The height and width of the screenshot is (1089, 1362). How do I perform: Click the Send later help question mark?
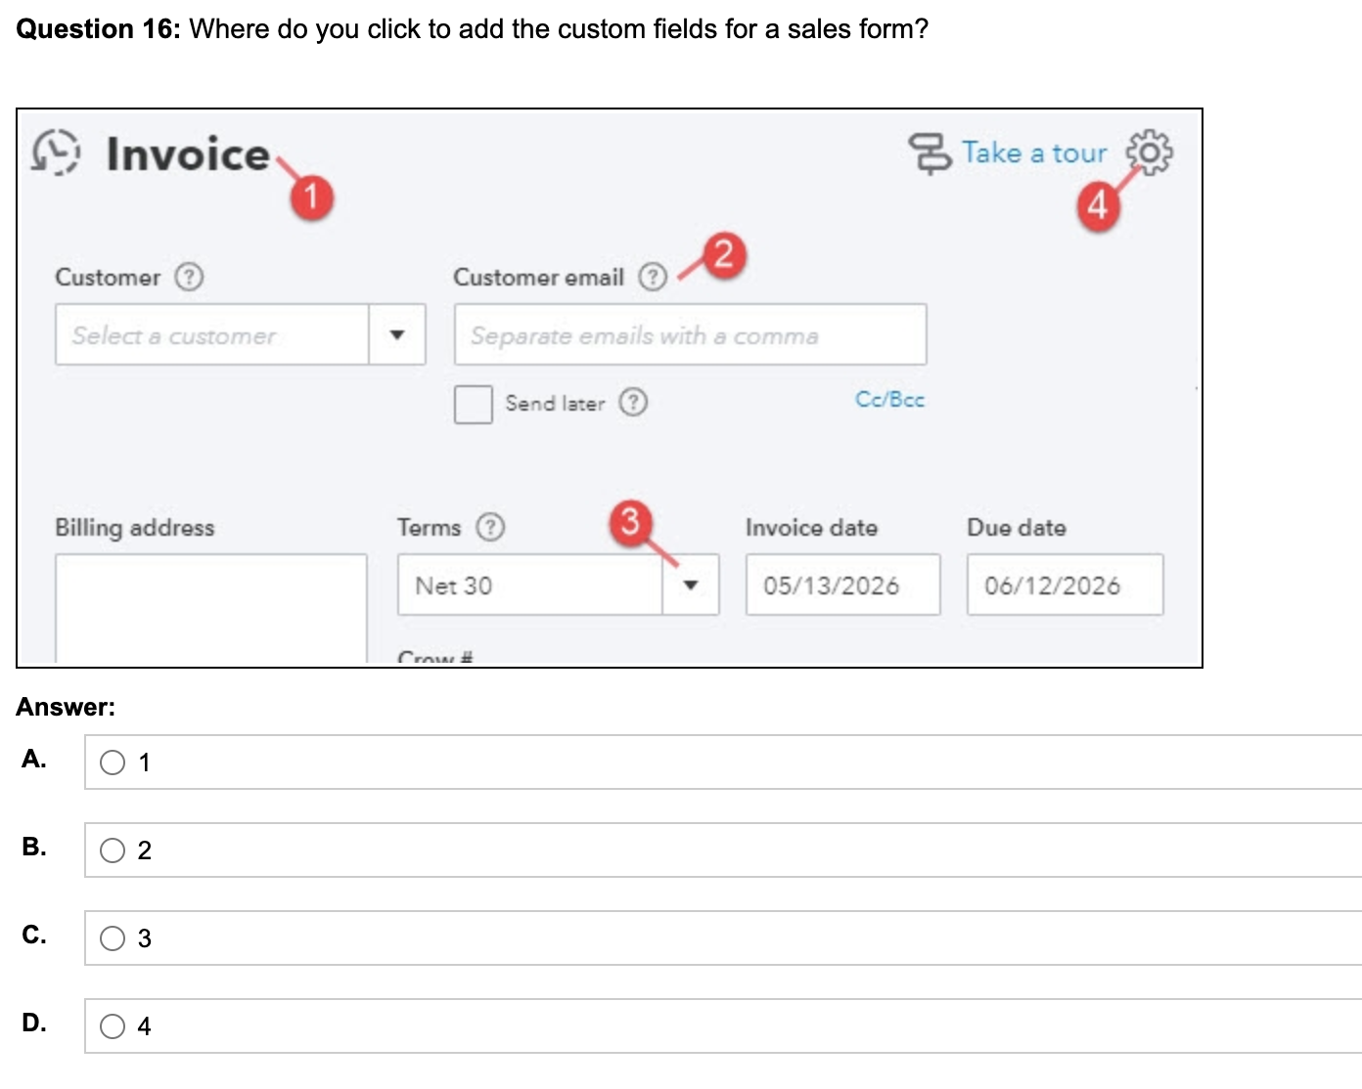[x=635, y=403]
